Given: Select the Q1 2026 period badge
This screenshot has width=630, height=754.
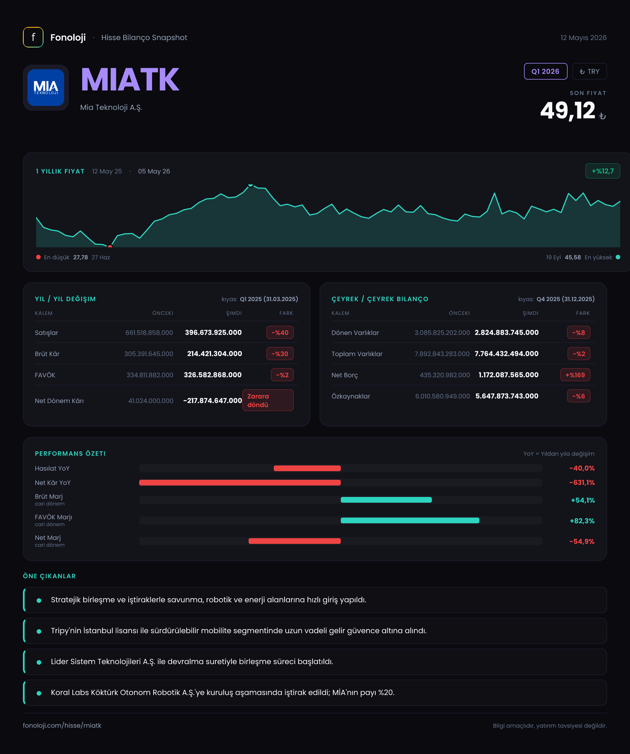Looking at the screenshot, I should pyautogui.click(x=545, y=72).
